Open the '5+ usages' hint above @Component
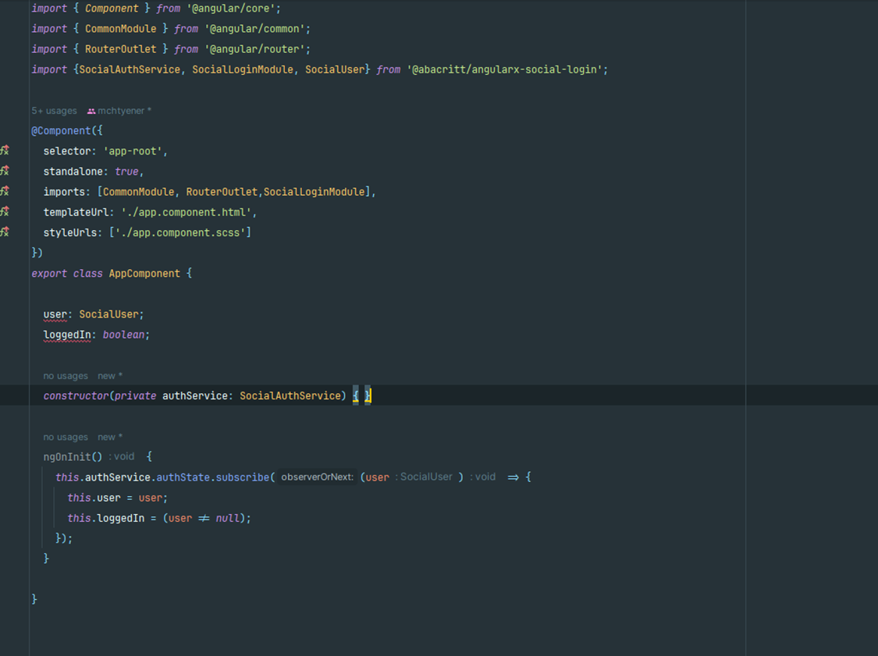This screenshot has height=656, width=878. (x=55, y=111)
